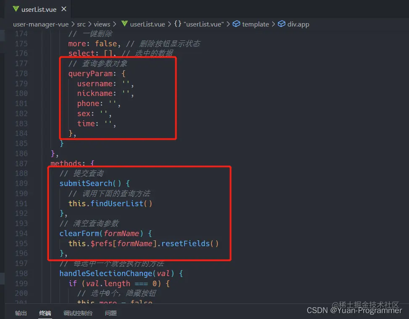Click nickname property on line 180
409x319 pixels.
(95, 93)
